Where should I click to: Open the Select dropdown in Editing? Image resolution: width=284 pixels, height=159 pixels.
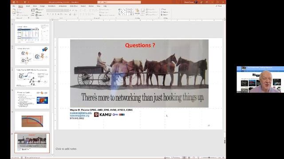coord(164,15)
